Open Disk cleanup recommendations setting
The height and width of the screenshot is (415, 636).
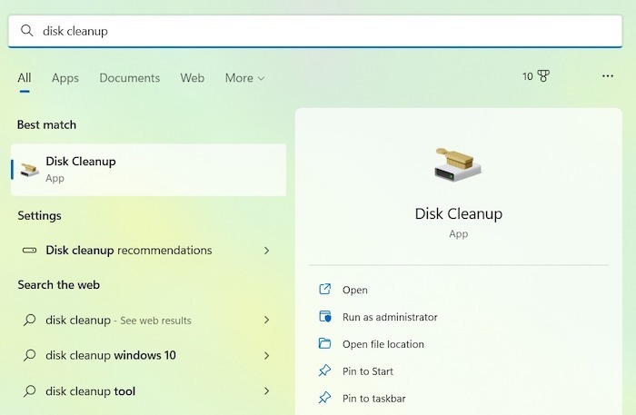148,251
